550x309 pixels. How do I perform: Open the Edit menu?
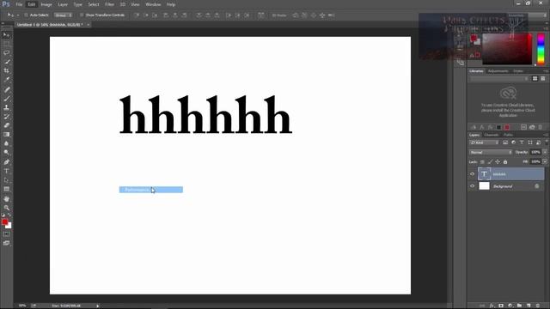tap(32, 4)
